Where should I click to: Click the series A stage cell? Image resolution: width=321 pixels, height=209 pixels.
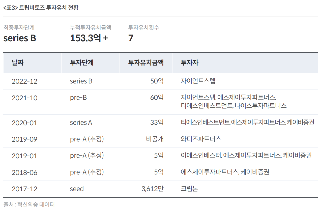click(x=81, y=123)
